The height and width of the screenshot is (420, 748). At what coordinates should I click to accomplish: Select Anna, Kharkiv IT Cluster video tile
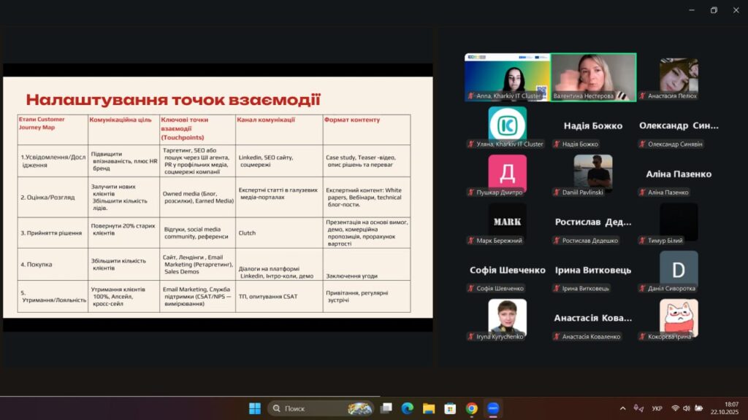[507, 77]
